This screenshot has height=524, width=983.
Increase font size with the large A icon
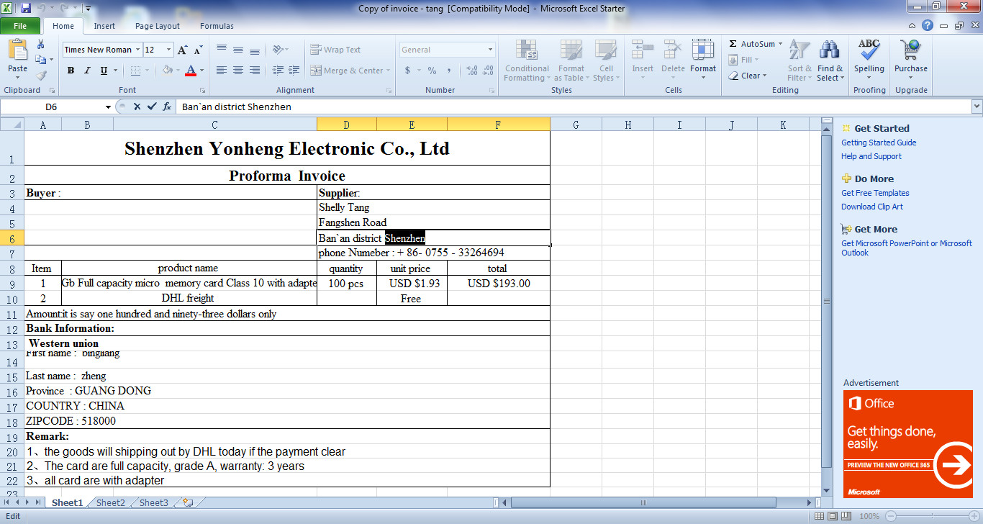[x=182, y=50]
